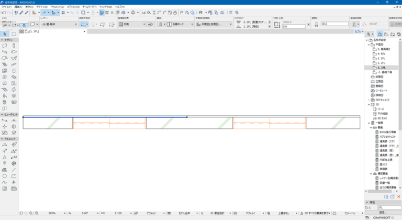This screenshot has height=220, width=402.
Task: Click the Inject Parameters syringe icon
Action: coord(26,13)
